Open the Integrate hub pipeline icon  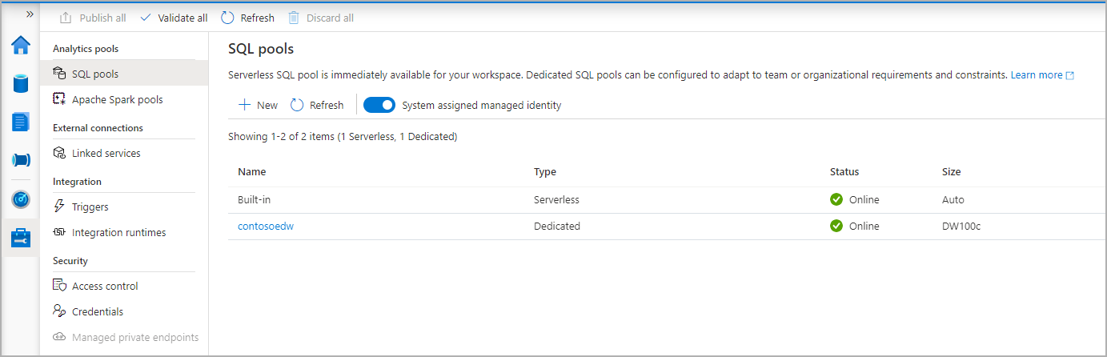21,160
